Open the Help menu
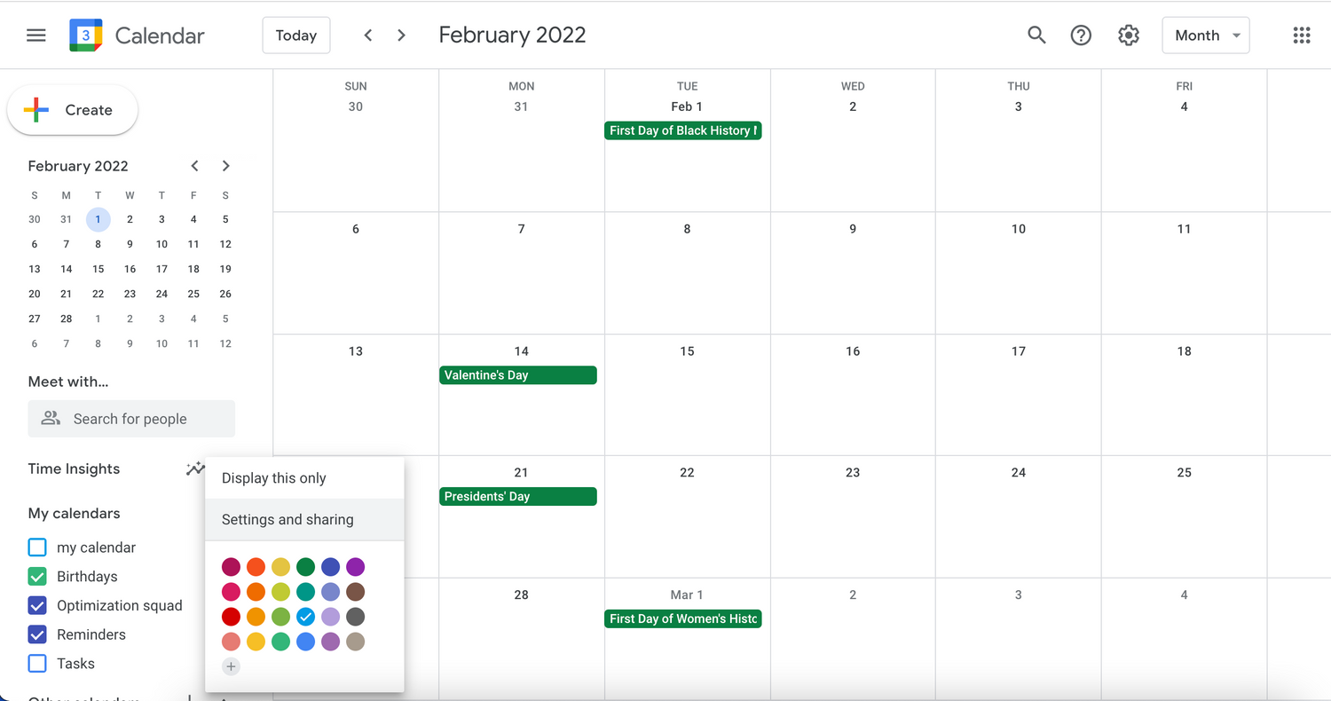 point(1081,35)
